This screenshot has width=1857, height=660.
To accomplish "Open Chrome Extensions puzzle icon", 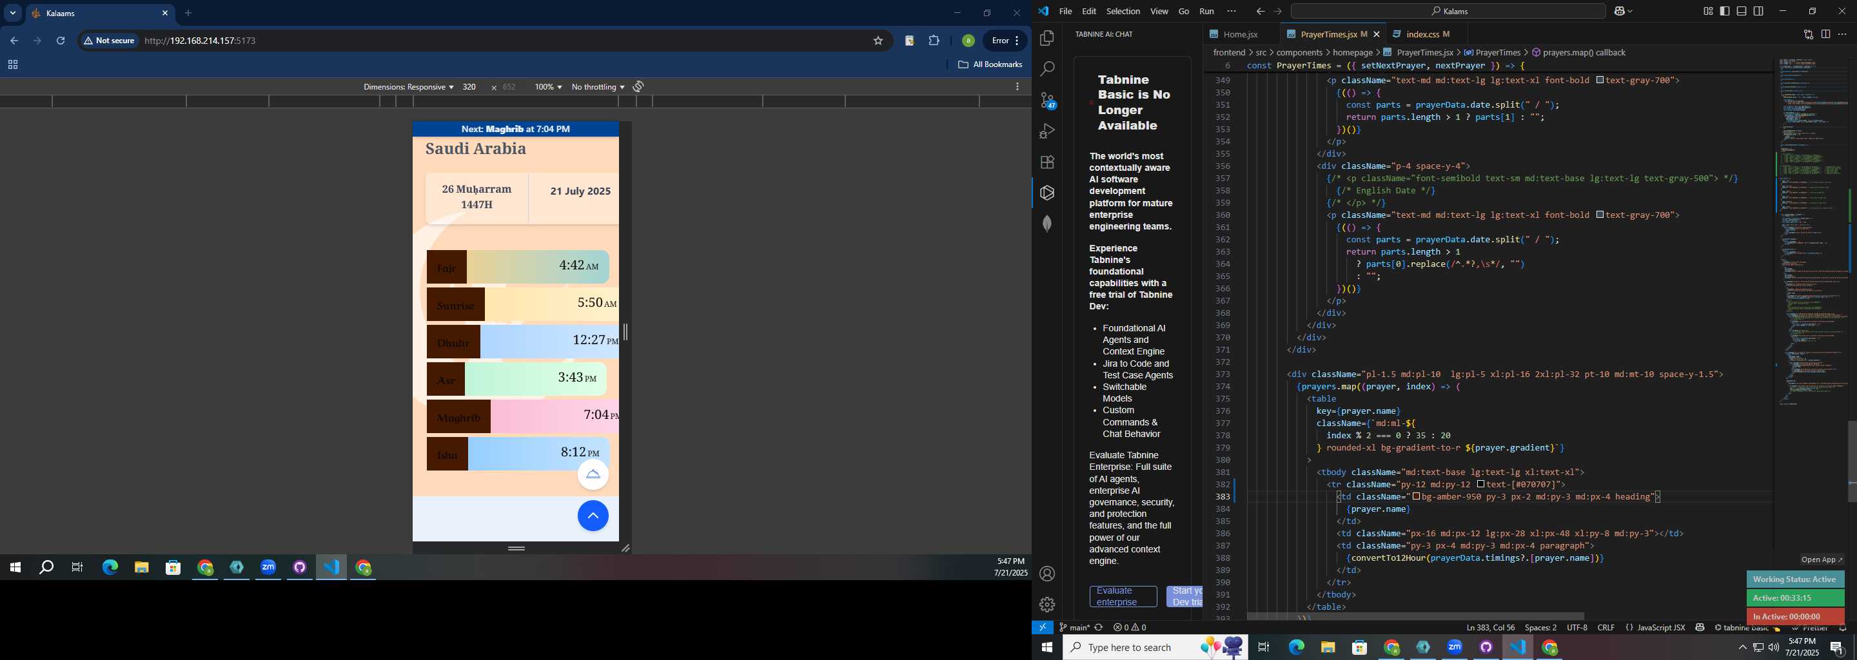I will (934, 41).
